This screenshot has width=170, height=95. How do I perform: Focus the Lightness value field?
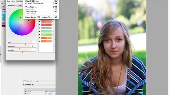click(33, 50)
